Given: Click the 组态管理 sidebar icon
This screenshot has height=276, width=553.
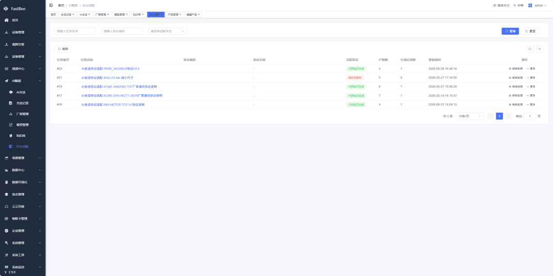Looking at the screenshot, I should tap(6, 194).
